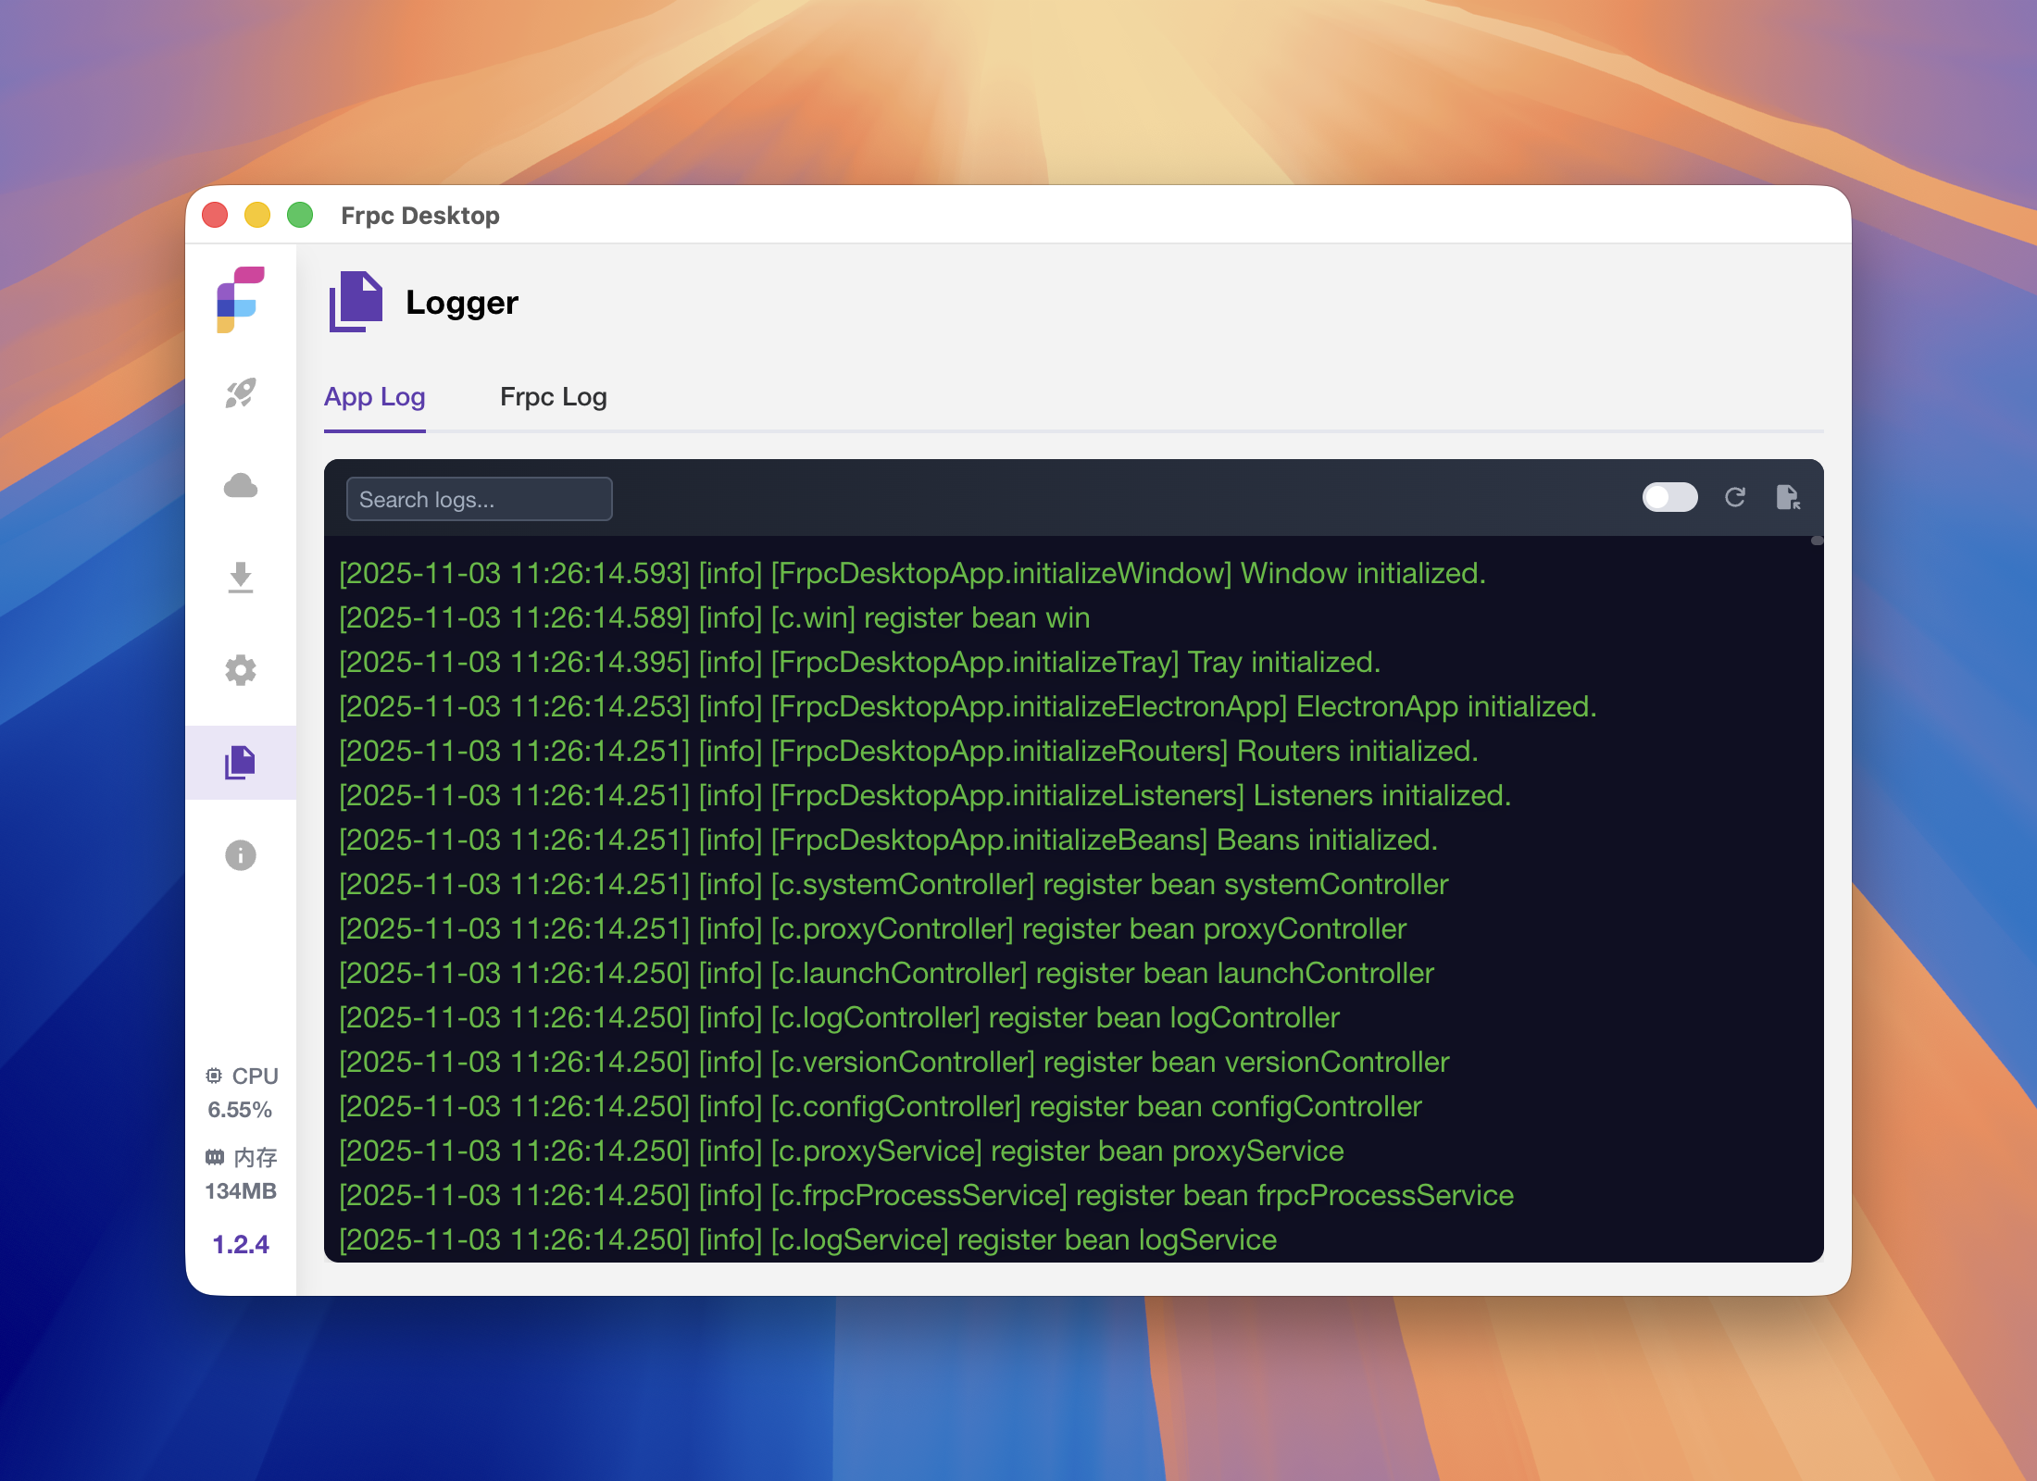Image resolution: width=2037 pixels, height=1481 pixels.
Task: Select the 'Listeners initialized.' log line
Action: pyautogui.click(x=925, y=795)
